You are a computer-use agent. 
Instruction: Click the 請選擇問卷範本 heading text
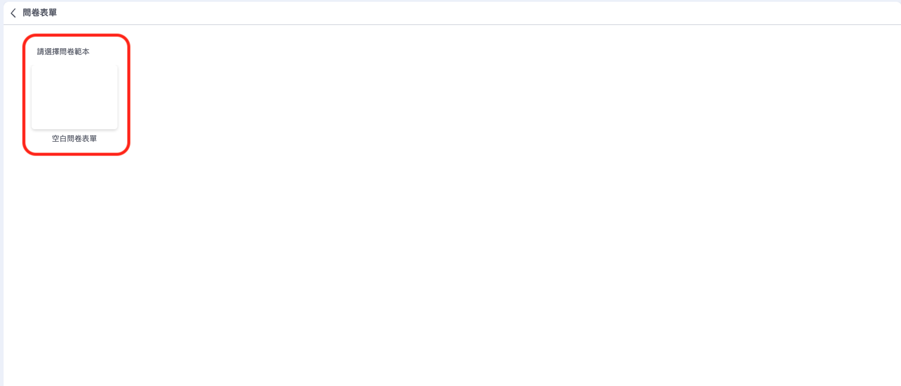(x=63, y=52)
